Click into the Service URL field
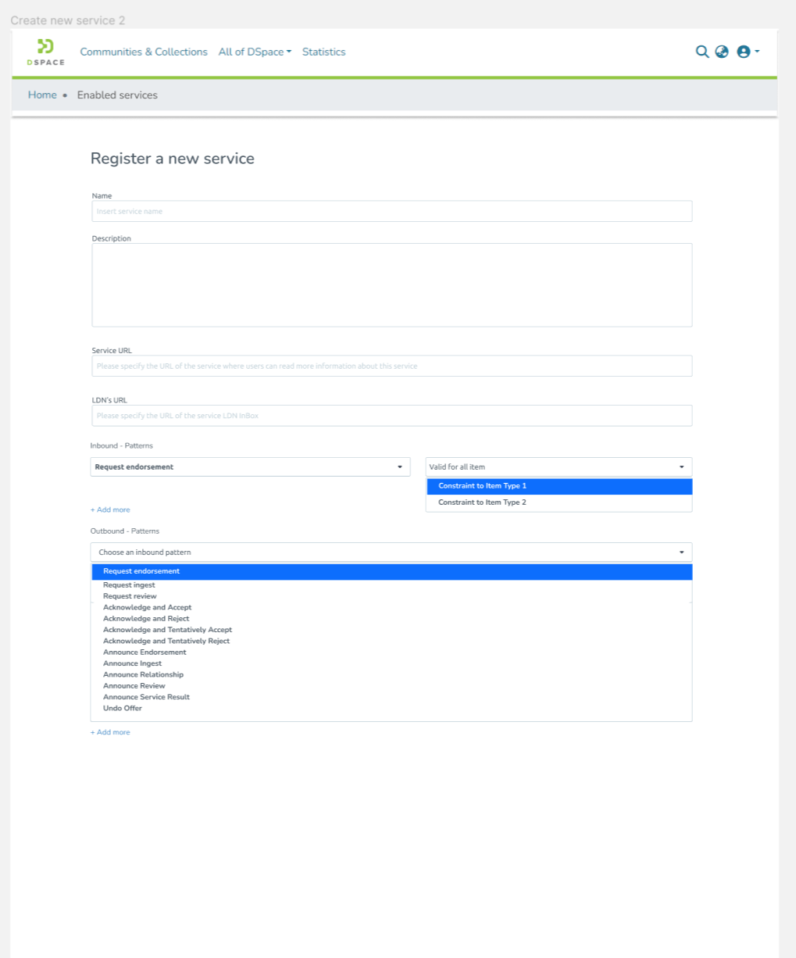This screenshot has width=796, height=958. pyautogui.click(x=391, y=366)
